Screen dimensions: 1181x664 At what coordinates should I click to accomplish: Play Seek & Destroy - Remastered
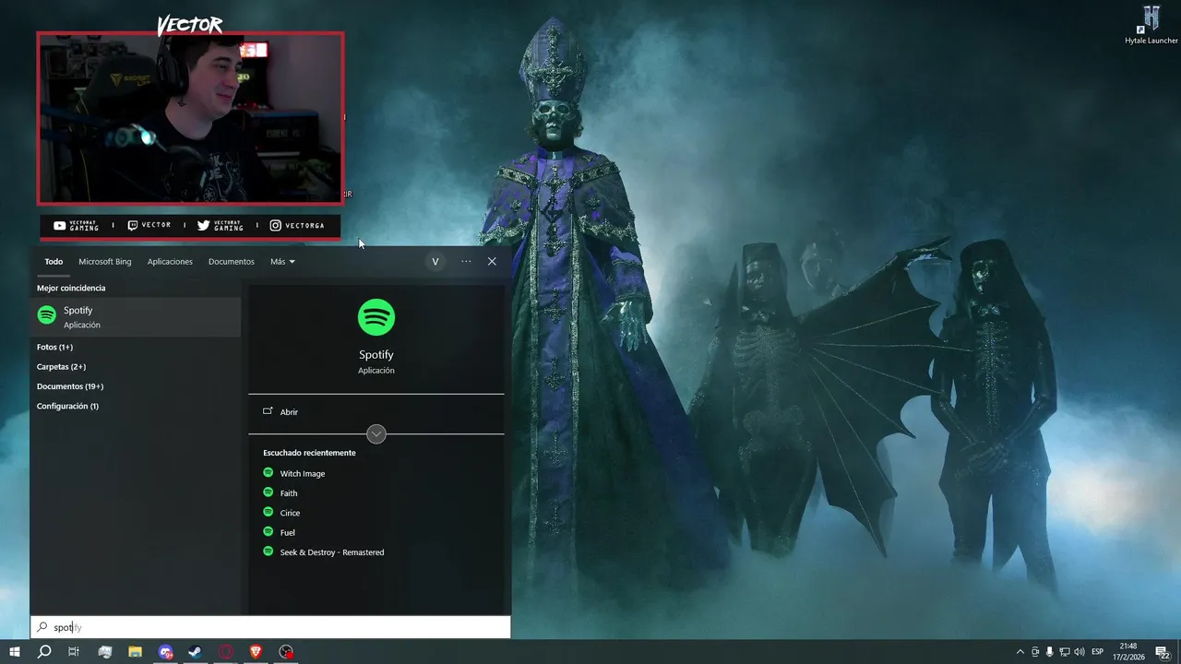(332, 552)
